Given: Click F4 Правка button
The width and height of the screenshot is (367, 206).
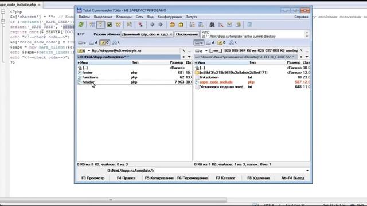Looking at the screenshot, I should [126, 178].
